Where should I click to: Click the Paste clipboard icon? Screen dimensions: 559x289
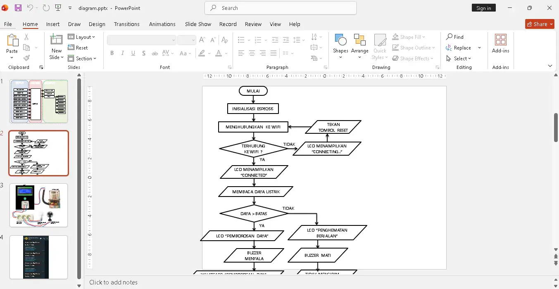(x=12, y=41)
